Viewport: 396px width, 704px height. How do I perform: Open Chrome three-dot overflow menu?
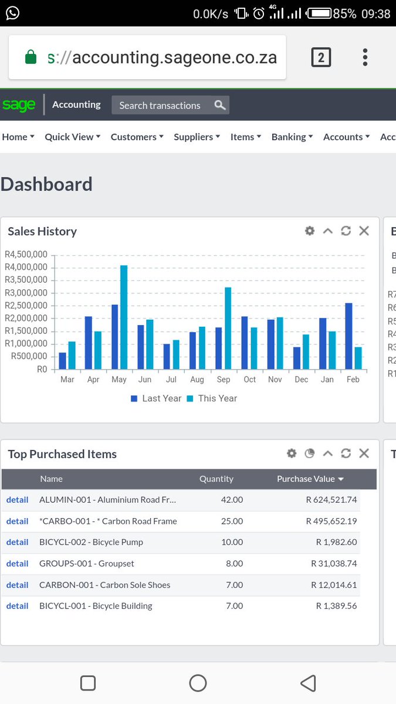(365, 57)
